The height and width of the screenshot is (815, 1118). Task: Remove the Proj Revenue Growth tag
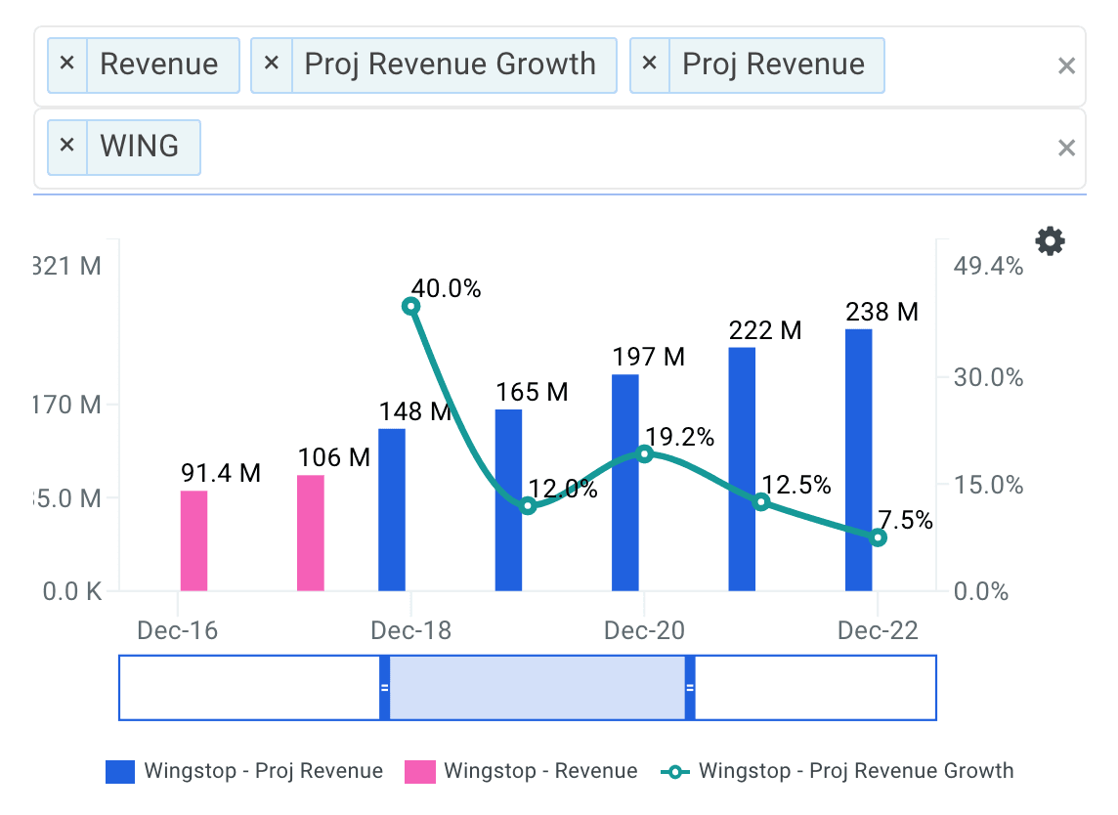coord(272,64)
